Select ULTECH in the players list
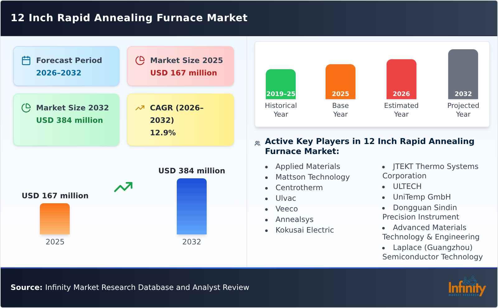 (407, 186)
